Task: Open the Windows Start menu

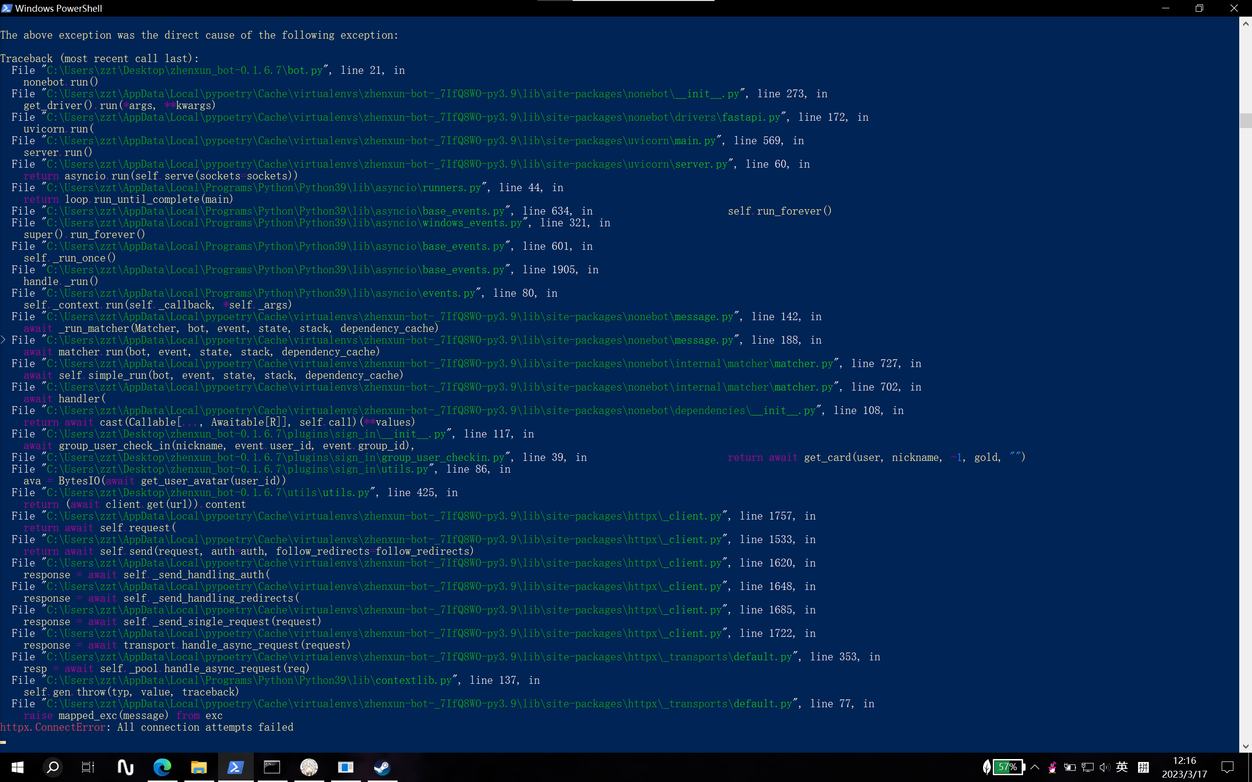Action: tap(17, 767)
